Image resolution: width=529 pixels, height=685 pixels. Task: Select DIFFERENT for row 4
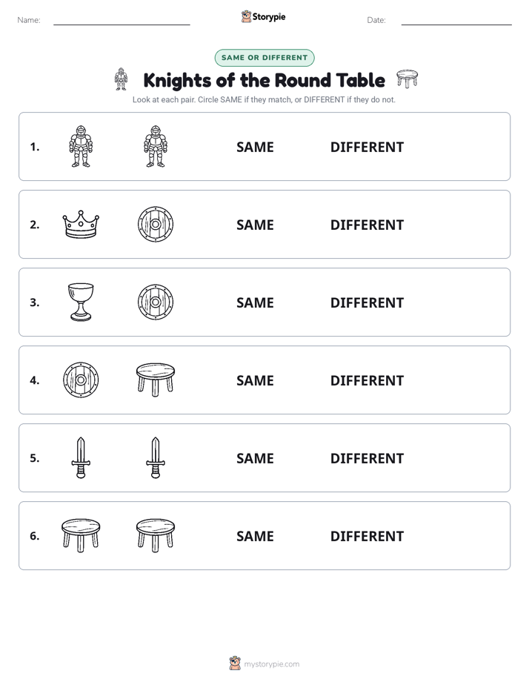tap(367, 380)
